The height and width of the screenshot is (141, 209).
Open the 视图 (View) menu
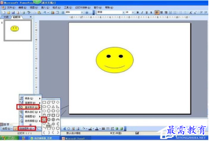(34, 8)
